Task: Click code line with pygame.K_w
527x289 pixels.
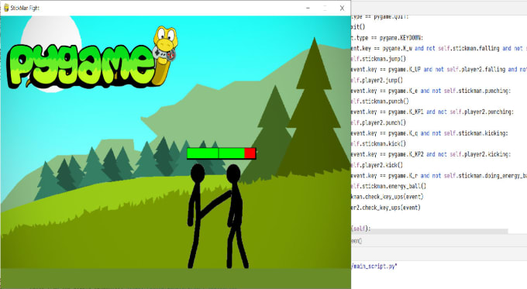Action: point(439,48)
